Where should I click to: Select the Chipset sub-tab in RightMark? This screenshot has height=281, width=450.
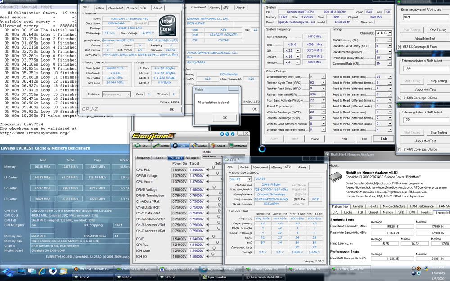pos(373,212)
